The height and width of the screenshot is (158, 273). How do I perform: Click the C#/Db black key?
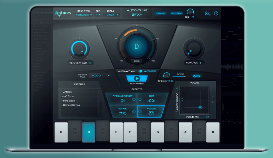point(75,131)
